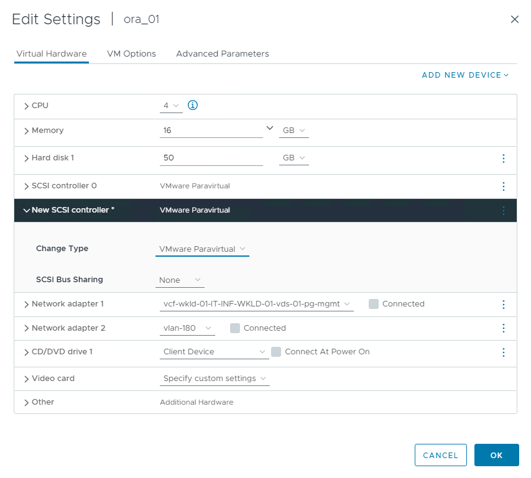Open the Add New Device menu
Viewport: 531px width, 478px height.
click(465, 75)
